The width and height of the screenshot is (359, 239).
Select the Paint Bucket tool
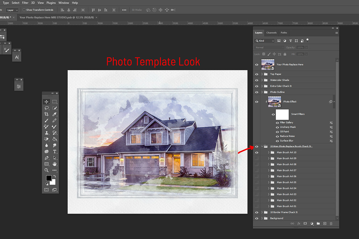coord(54,139)
